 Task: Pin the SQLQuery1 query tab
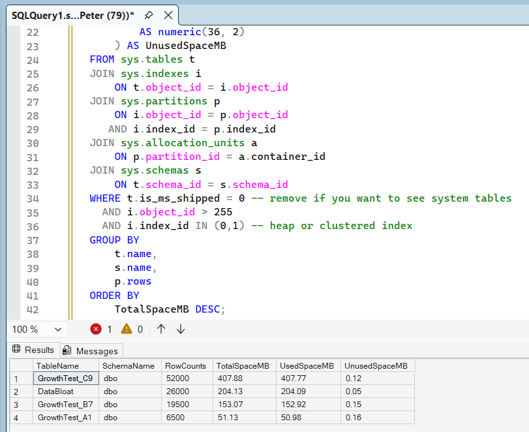point(149,14)
